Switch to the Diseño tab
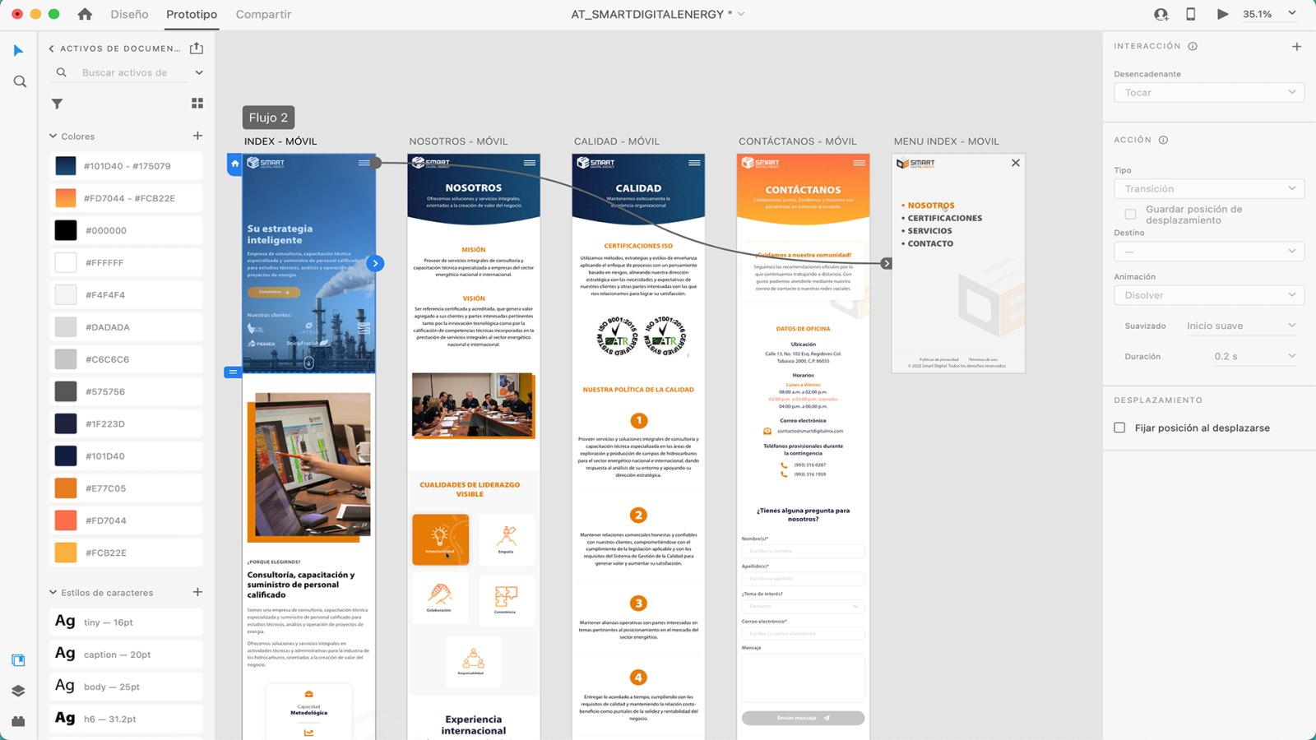Screen dimensions: 1316x740 [x=129, y=14]
